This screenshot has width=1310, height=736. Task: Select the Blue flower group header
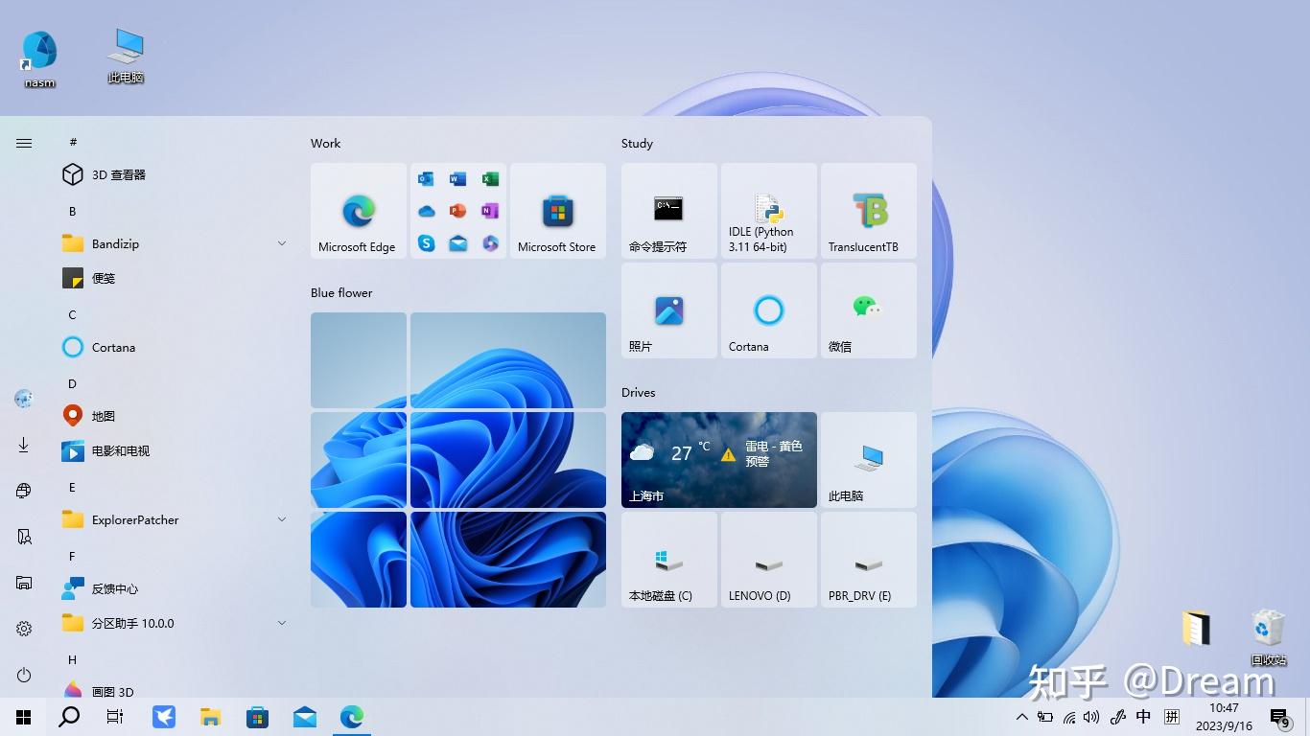click(341, 292)
